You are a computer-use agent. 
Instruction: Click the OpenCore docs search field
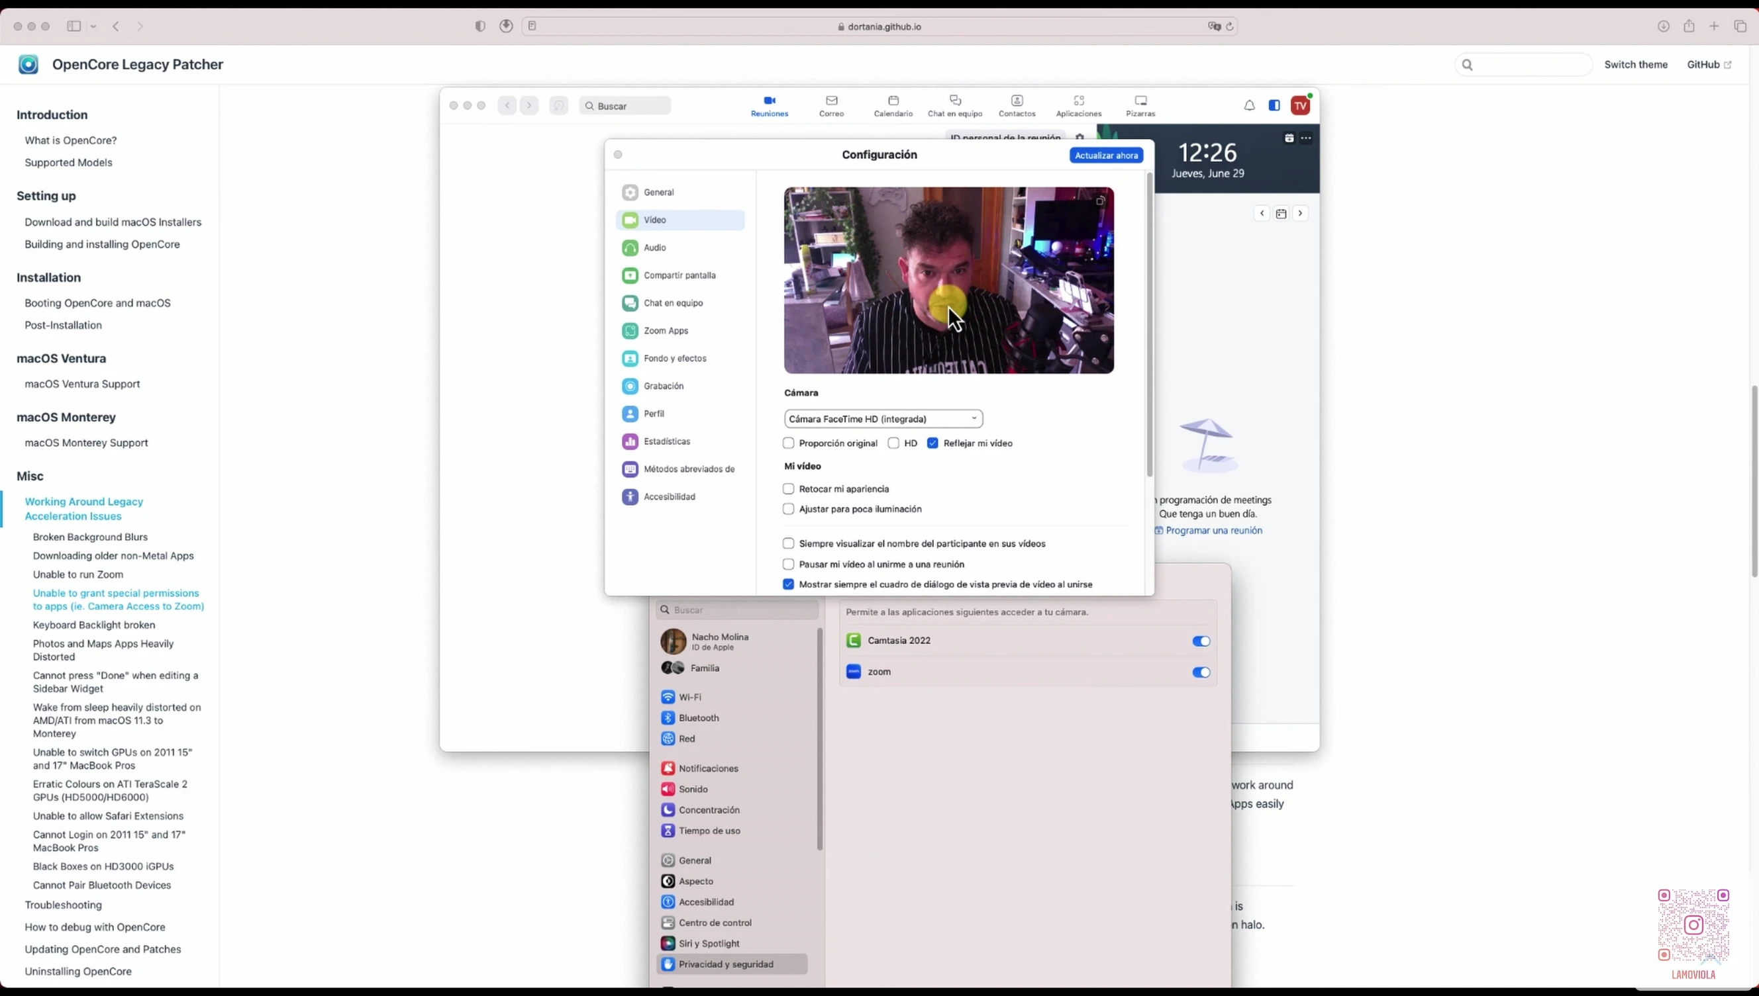click(1523, 64)
